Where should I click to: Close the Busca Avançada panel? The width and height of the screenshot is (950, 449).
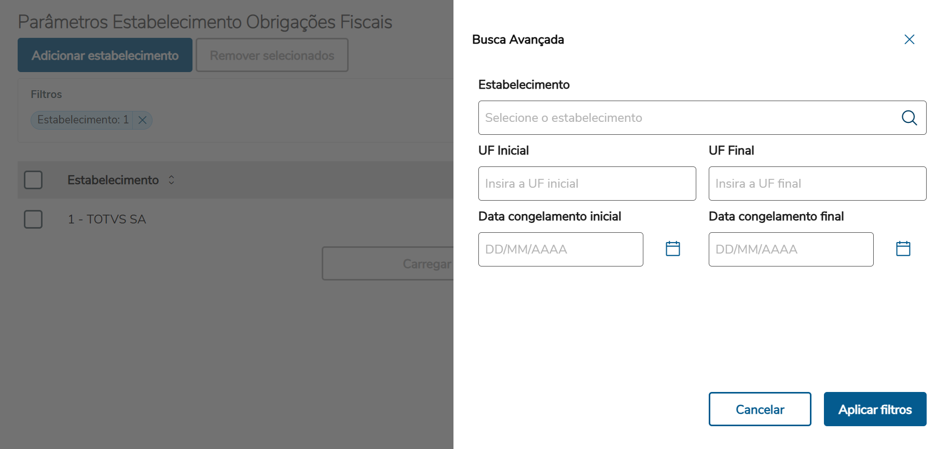909,39
